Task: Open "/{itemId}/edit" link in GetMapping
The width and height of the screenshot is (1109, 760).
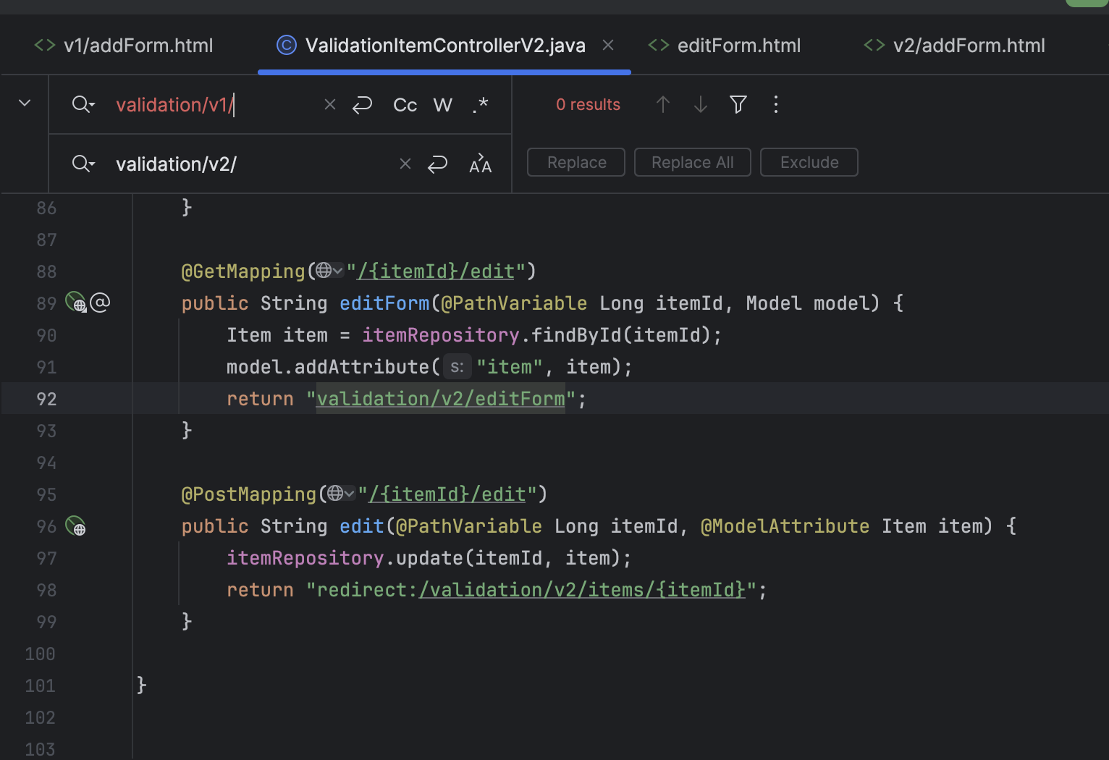Action: 436,271
